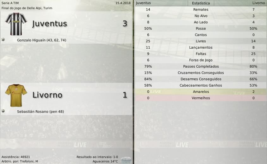Select the yellow Amarelos row
The image size is (267, 164).
(x=201, y=92)
